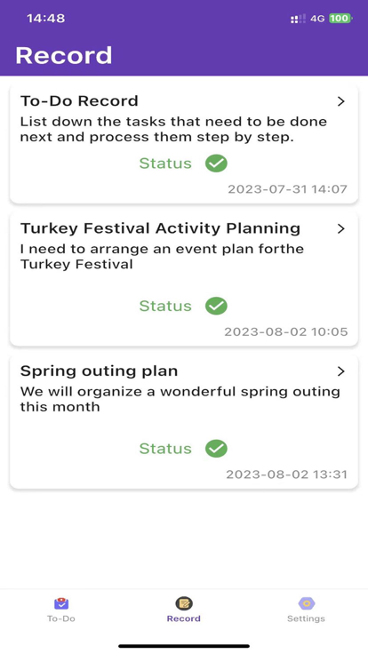Image resolution: width=368 pixels, height=654 pixels.
Task: Tap the 2023-07-31 14:07 timestamp
Action: click(287, 189)
